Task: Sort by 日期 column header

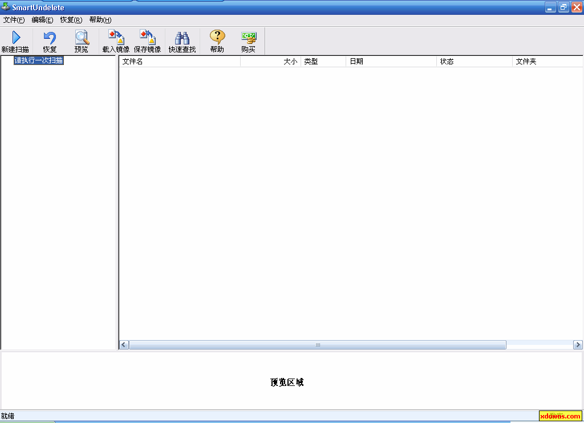Action: (x=391, y=62)
